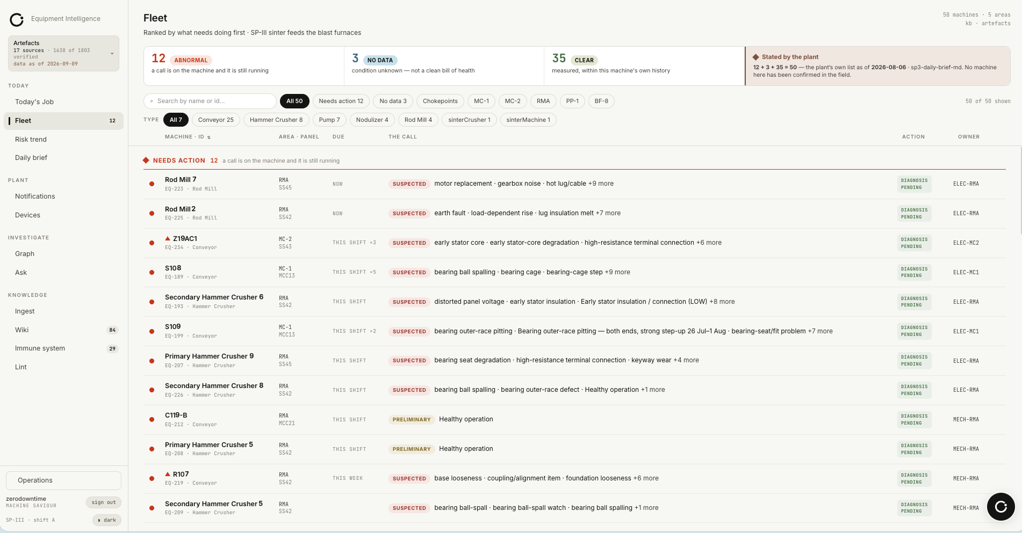Click the search by name or id field
The width and height of the screenshot is (1022, 533).
210,101
